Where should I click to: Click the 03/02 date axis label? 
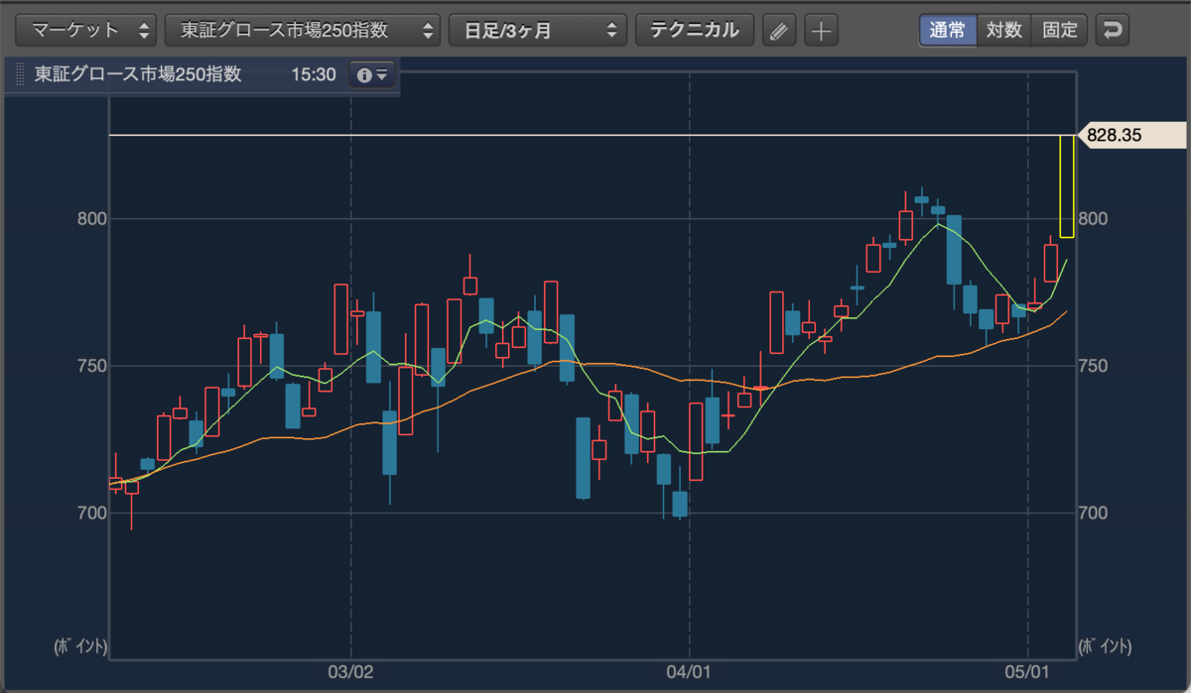point(352,672)
